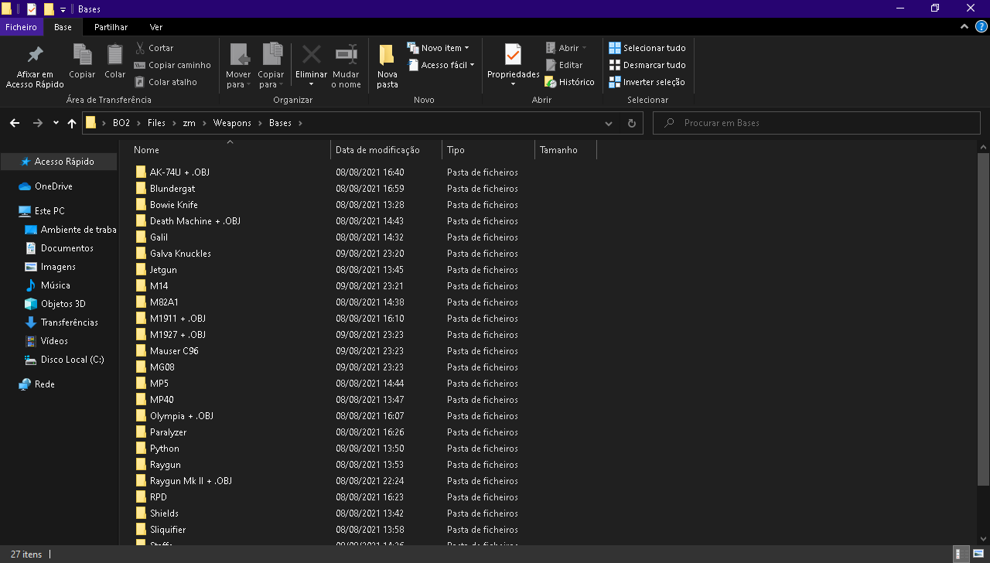Click Copiar caminho command

coord(172,65)
